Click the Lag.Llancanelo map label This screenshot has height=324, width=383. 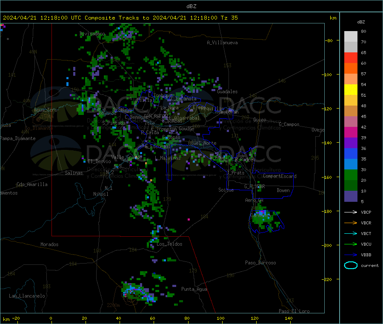pyautogui.click(x=27, y=296)
